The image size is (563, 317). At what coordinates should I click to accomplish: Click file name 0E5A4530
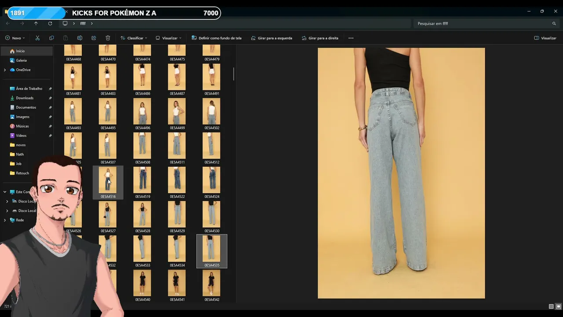[212, 231]
